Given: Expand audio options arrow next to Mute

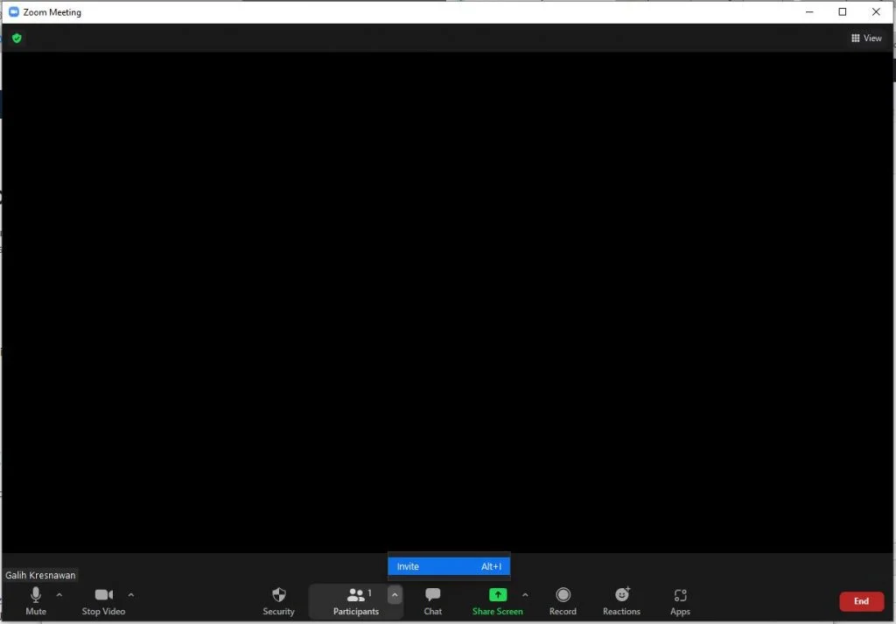Looking at the screenshot, I should point(59,595).
